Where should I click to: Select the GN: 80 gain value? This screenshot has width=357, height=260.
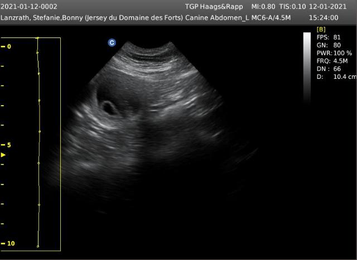(328, 45)
